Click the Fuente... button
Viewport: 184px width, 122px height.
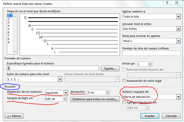coord(110,69)
